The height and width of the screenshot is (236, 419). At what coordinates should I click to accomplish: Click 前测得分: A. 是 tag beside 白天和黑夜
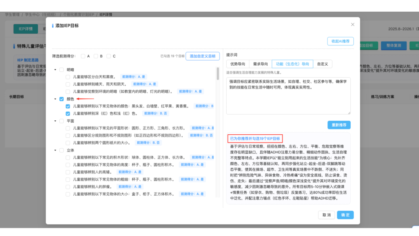(133, 77)
